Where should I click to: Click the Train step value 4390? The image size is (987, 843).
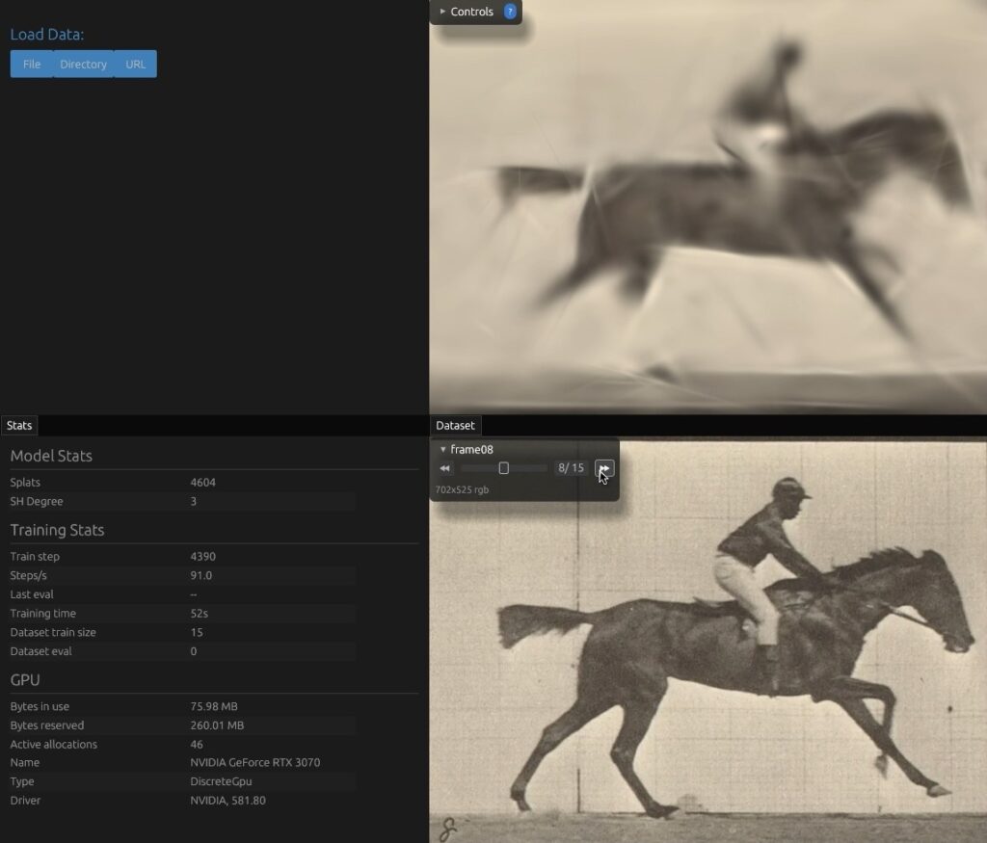pyautogui.click(x=203, y=557)
